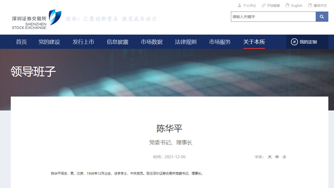Click the biography paragraph starting 陈华平同志

tap(127, 174)
